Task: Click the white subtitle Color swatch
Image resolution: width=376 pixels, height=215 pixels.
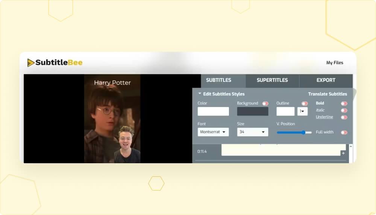Action: pyautogui.click(x=213, y=111)
